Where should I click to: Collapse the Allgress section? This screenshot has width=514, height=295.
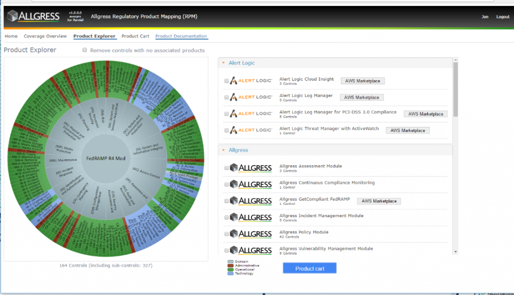(x=223, y=150)
